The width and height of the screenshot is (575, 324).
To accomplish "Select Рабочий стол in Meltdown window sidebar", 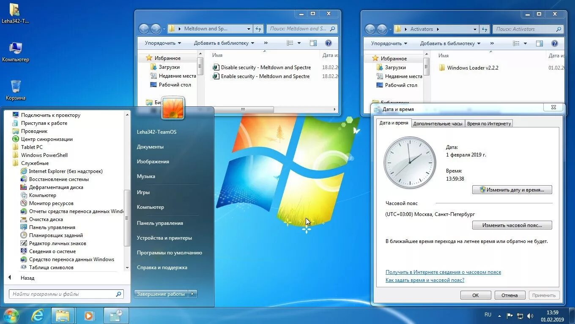I will [x=170, y=85].
